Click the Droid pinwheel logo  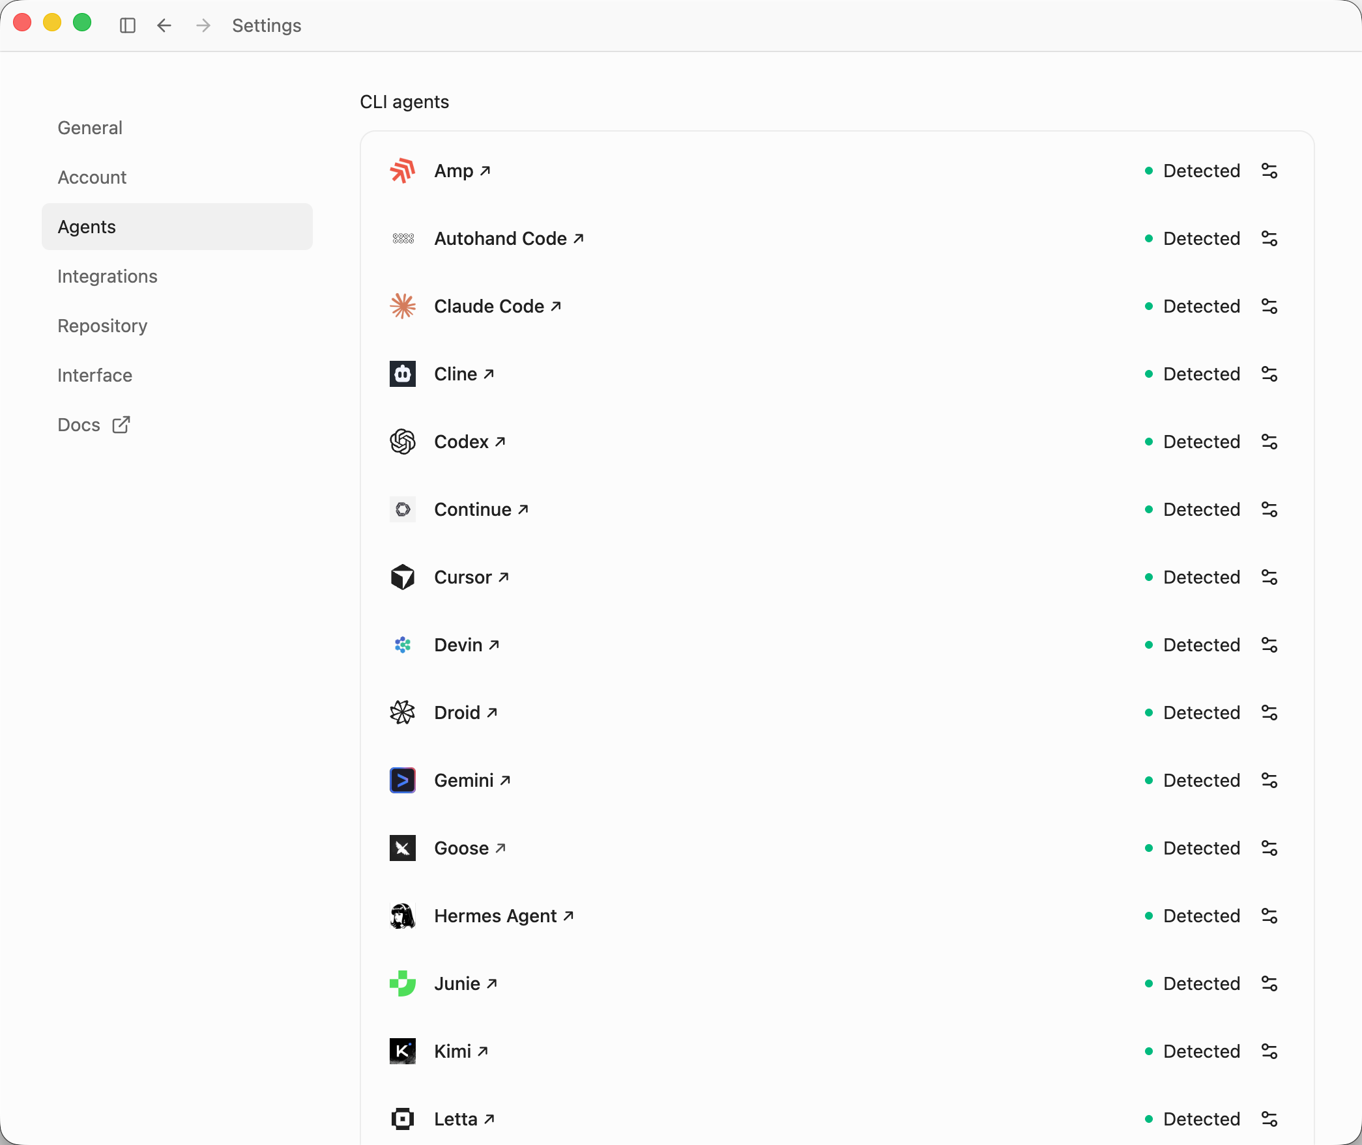[403, 713]
